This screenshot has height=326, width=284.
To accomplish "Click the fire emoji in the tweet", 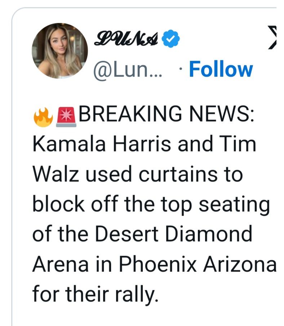I will (x=43, y=117).
